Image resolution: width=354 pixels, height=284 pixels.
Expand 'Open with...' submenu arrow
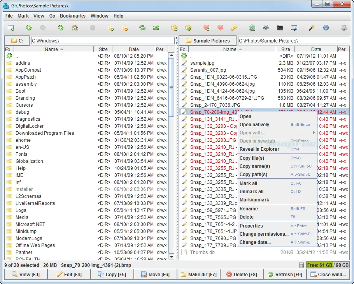coord(314,133)
